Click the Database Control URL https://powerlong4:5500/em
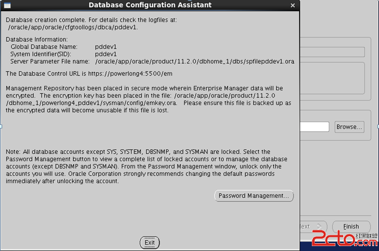This screenshot has width=379, height=251. (x=130, y=74)
